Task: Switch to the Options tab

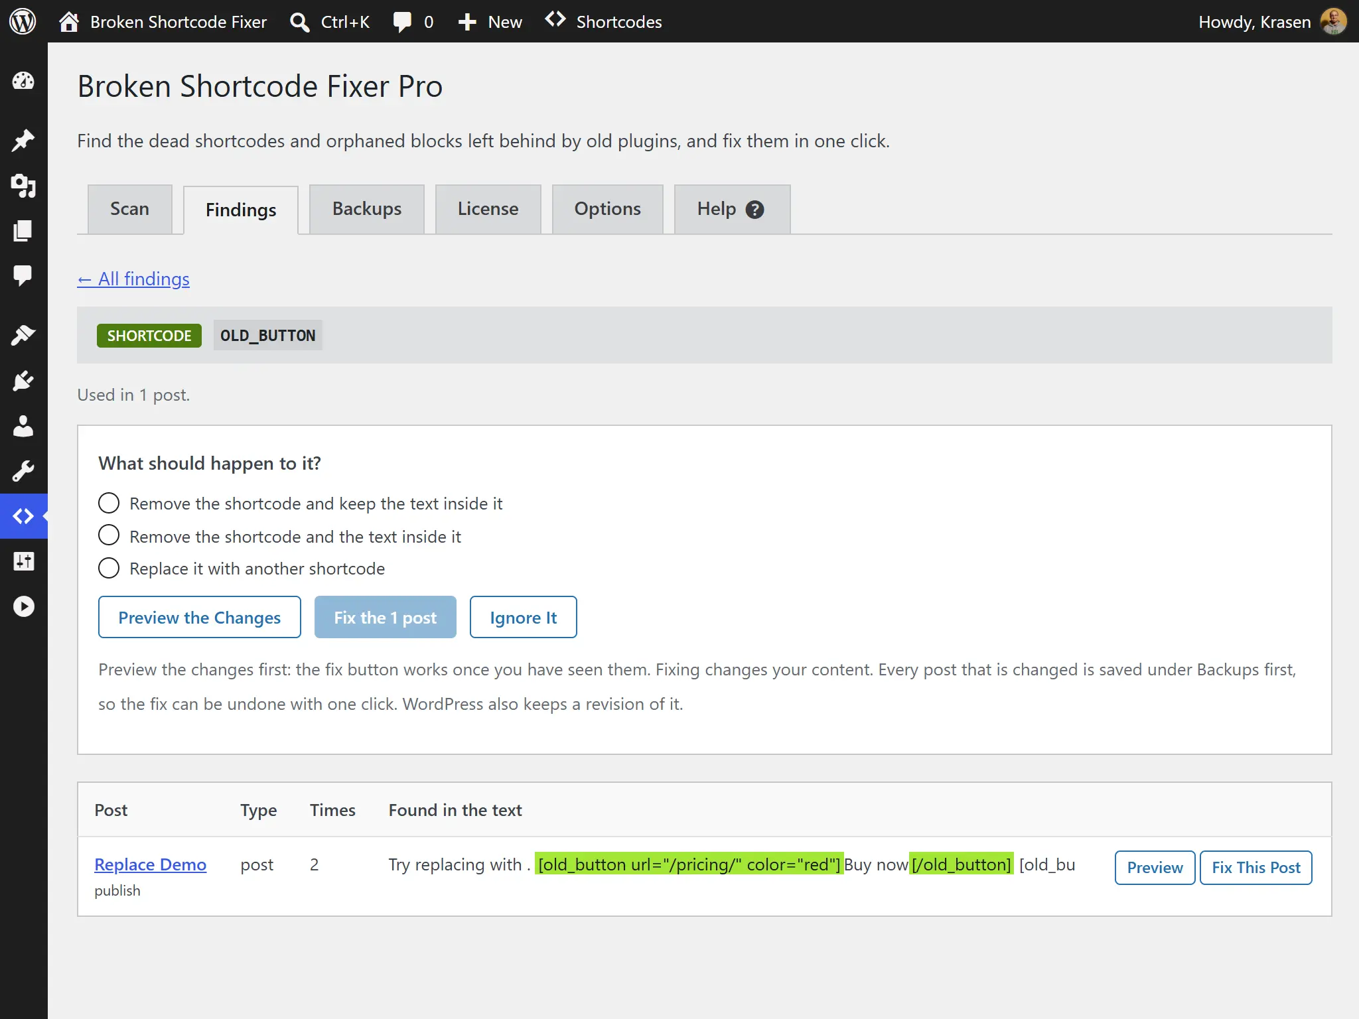Action: pyautogui.click(x=608, y=209)
